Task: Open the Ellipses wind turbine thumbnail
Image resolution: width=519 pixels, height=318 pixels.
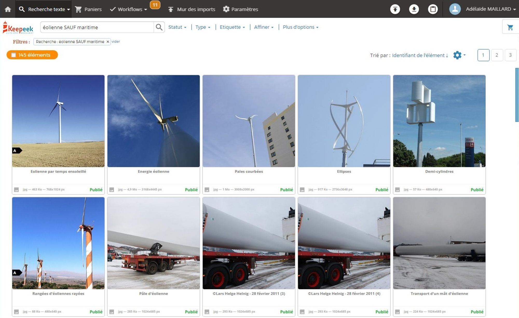Action: pyautogui.click(x=344, y=121)
